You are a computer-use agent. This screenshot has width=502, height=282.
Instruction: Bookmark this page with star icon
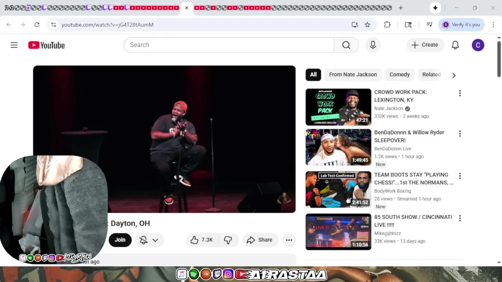[367, 25]
